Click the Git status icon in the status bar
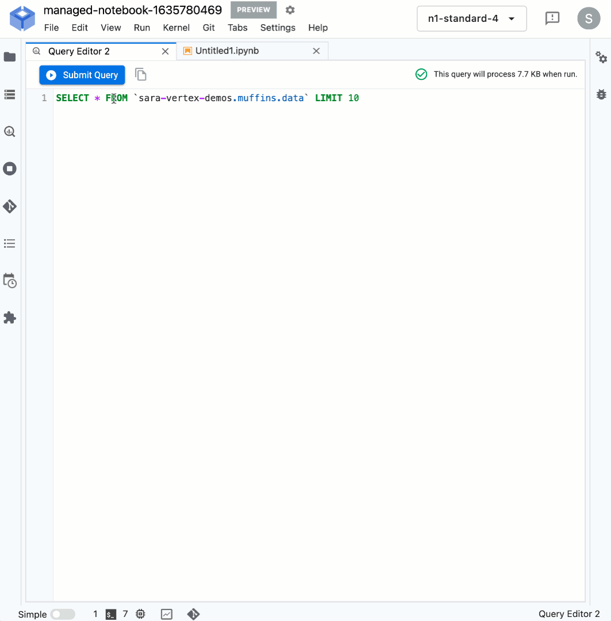 [193, 614]
